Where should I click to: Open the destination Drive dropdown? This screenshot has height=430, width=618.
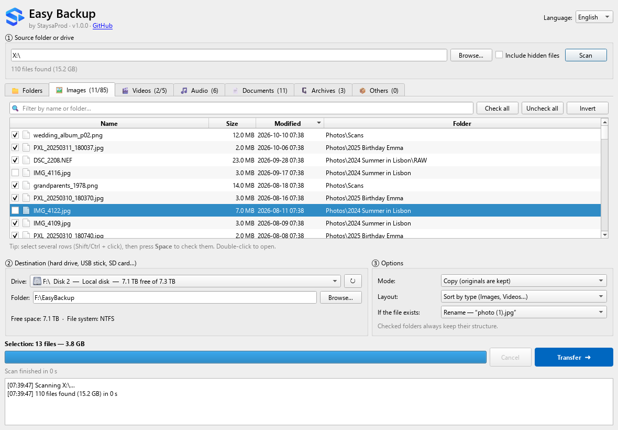pyautogui.click(x=185, y=281)
